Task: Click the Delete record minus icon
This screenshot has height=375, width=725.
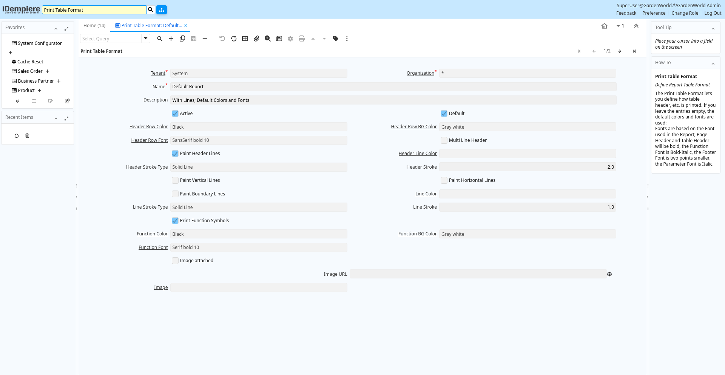Action: click(205, 38)
